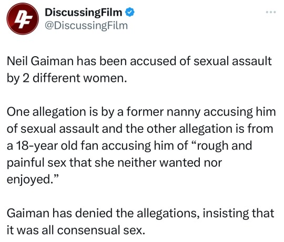This screenshot has width=284, height=242.
Task: Click "Gaiman" at the start of the last paragraph
Action: (x=28, y=213)
